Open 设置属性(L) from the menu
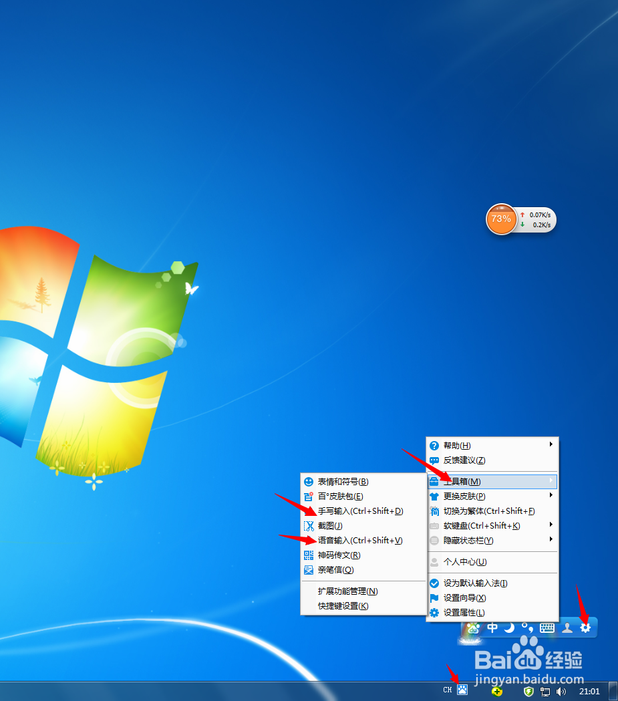The width and height of the screenshot is (618, 701). pos(492,613)
